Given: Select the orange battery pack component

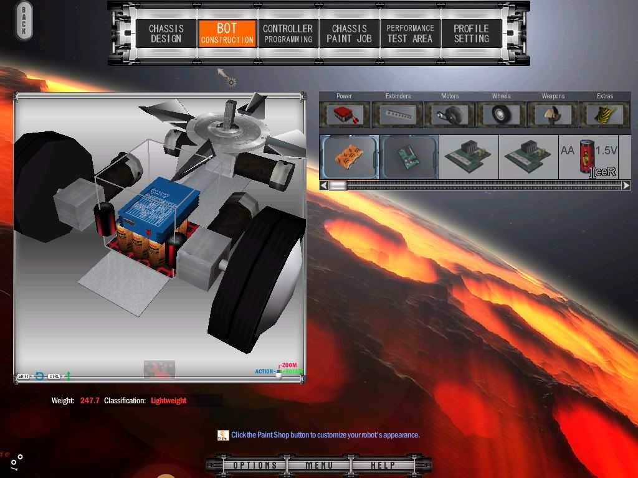Looking at the screenshot, I should click(x=349, y=157).
